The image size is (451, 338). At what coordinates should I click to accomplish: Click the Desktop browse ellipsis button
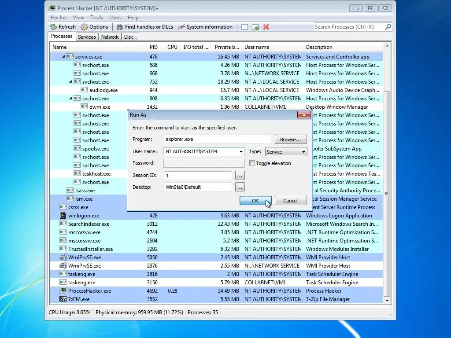pos(240,187)
